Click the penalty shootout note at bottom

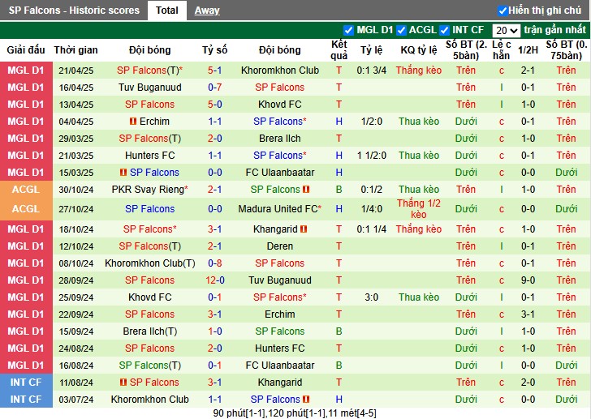pos(295,413)
